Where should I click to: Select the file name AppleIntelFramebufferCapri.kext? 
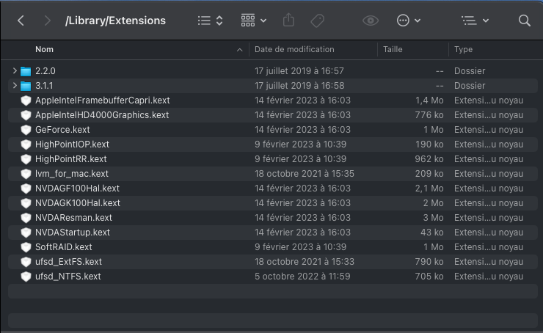(x=103, y=100)
